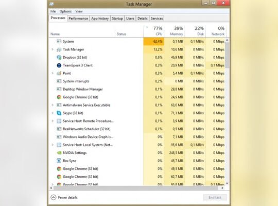Click the End task button
Screen dimensions: 278x206
click(x=215, y=197)
